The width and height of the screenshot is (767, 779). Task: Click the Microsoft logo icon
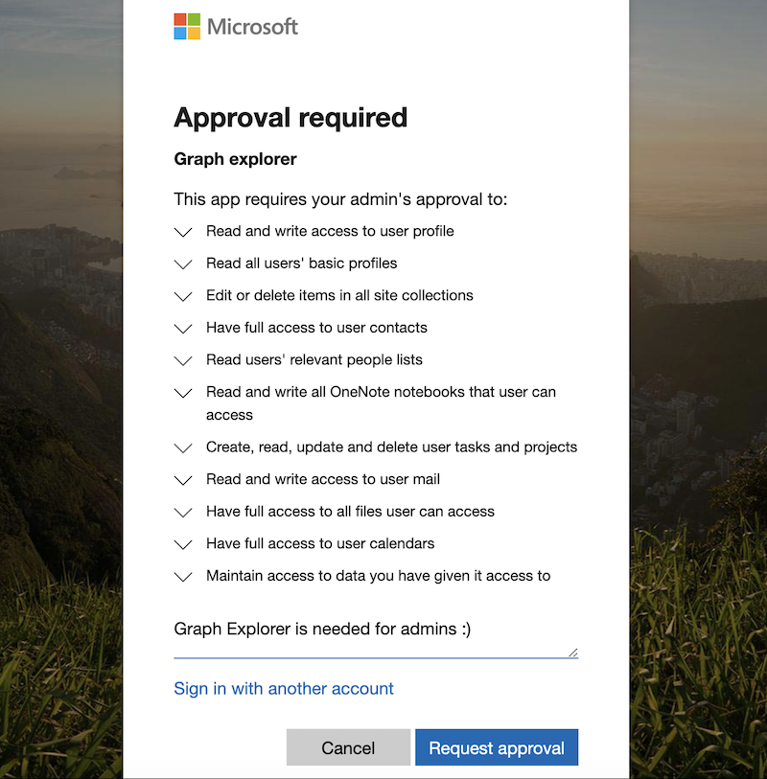click(x=187, y=26)
